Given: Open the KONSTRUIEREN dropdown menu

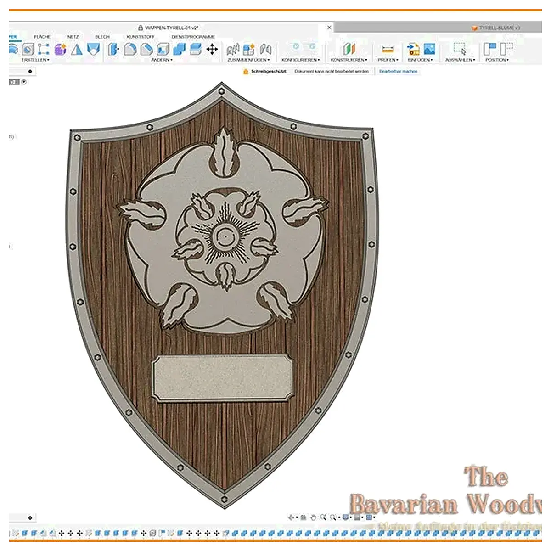Looking at the screenshot, I should pyautogui.click(x=349, y=60).
